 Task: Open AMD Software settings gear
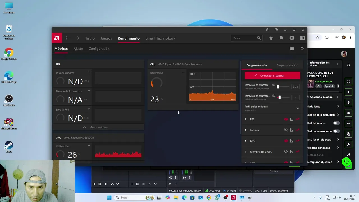click(292, 38)
